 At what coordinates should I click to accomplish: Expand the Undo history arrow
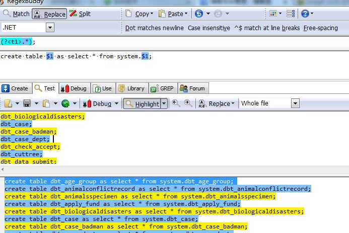(208, 14)
